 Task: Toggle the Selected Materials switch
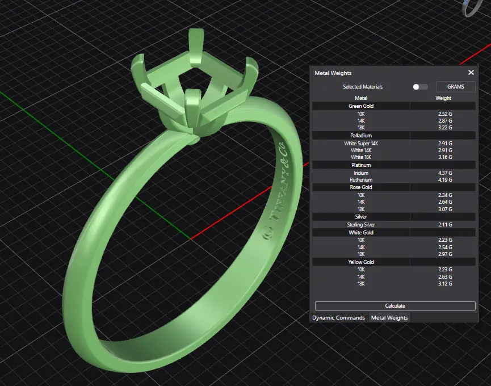[x=420, y=87]
